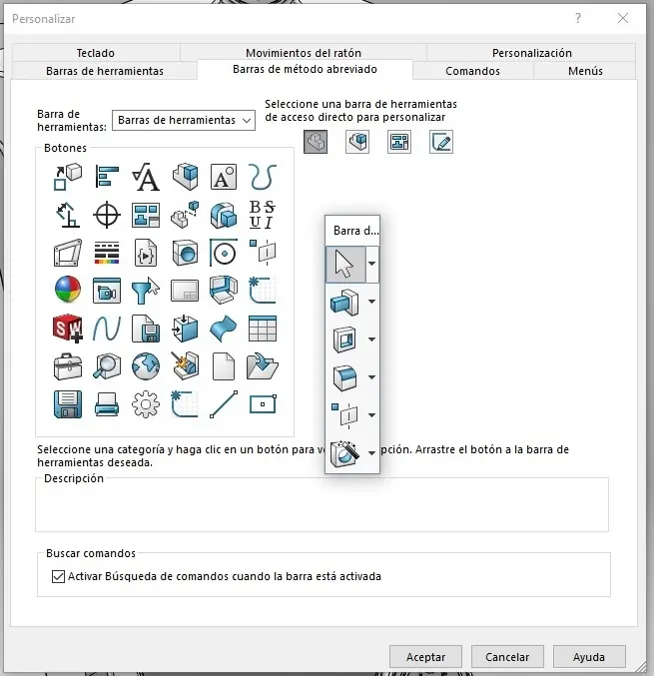Select the Weldments spark icon
The image size is (654, 676).
coord(185,366)
